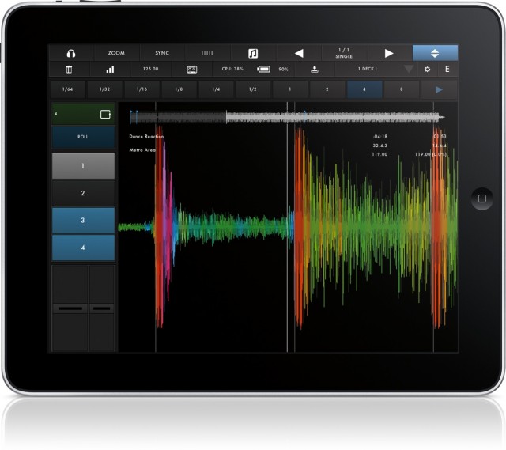Tap the download to deck icon

[x=314, y=70]
